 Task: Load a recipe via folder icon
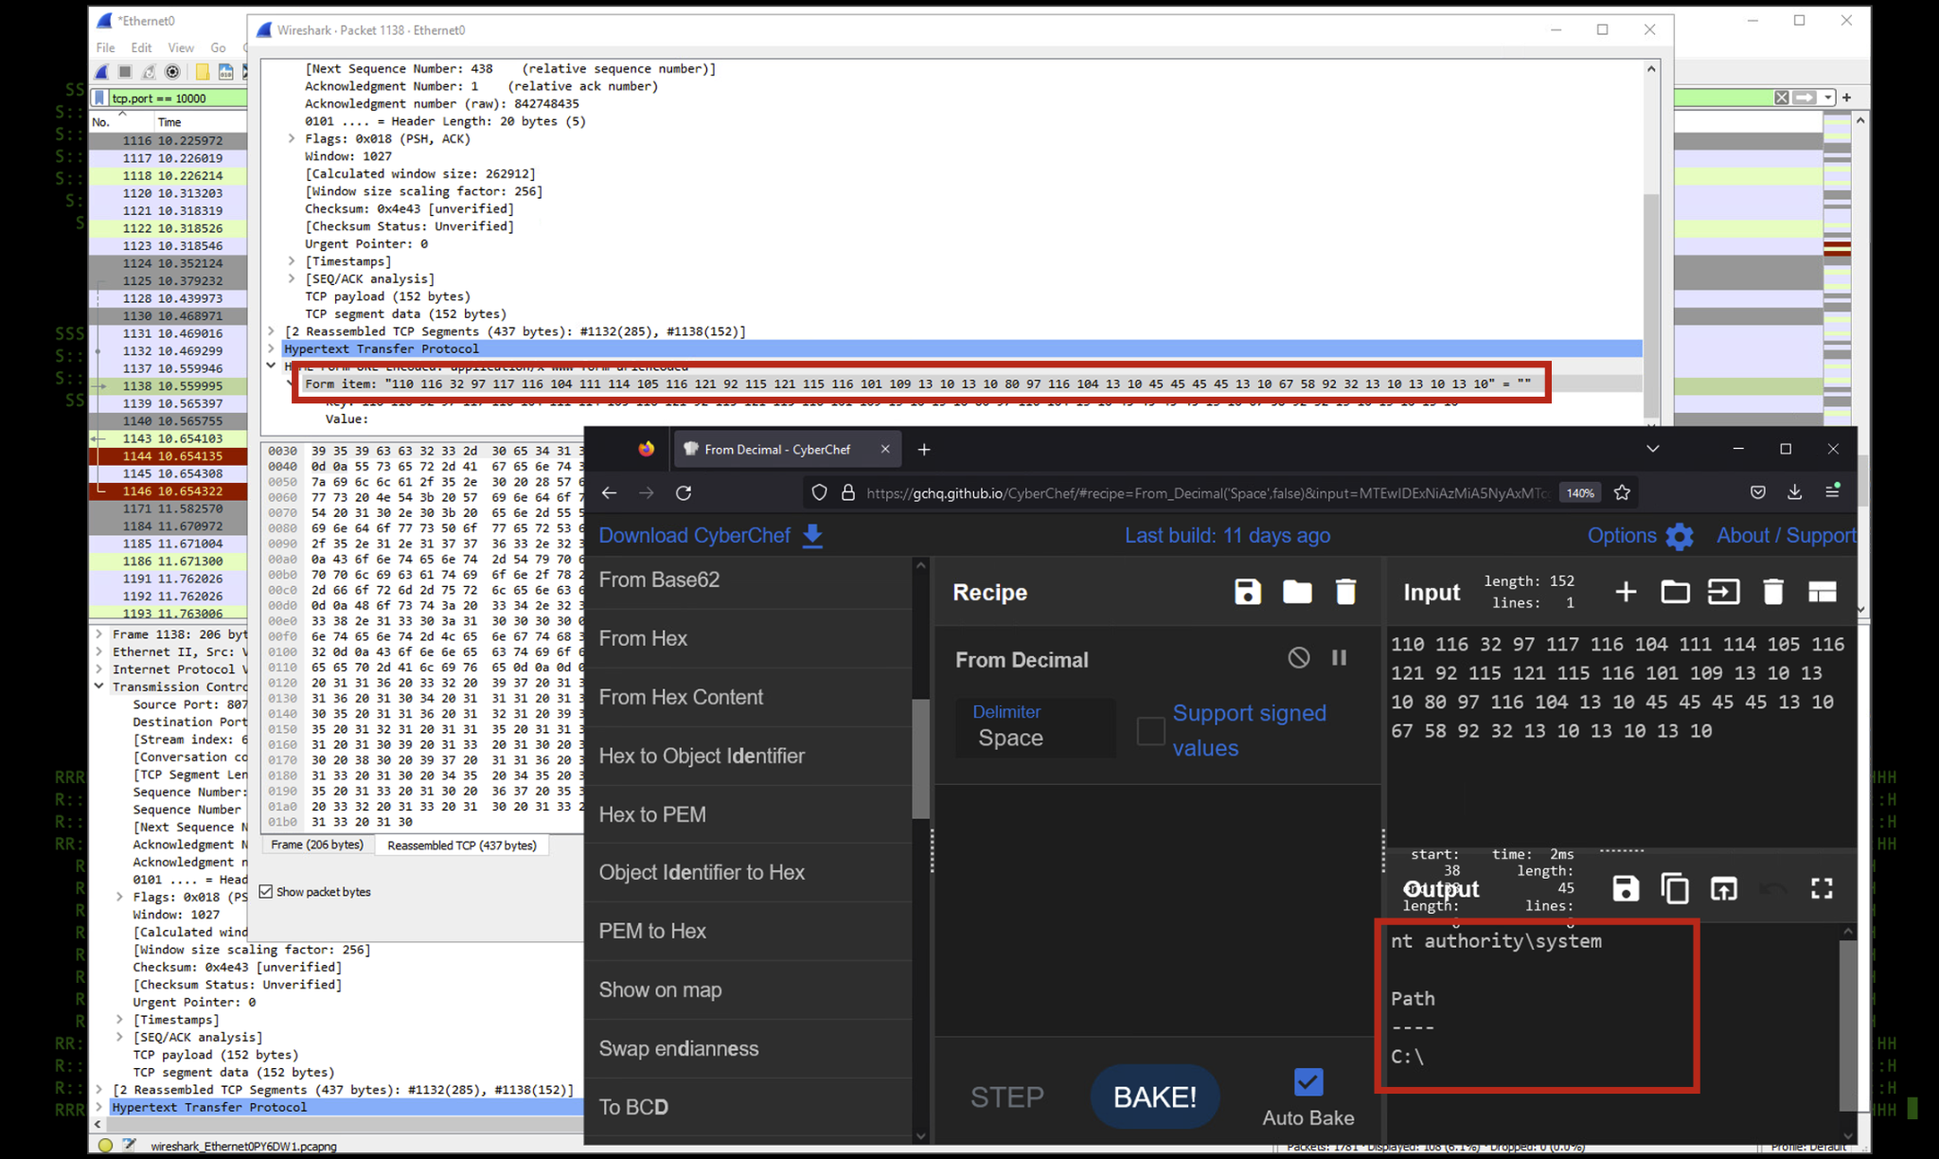(1296, 592)
